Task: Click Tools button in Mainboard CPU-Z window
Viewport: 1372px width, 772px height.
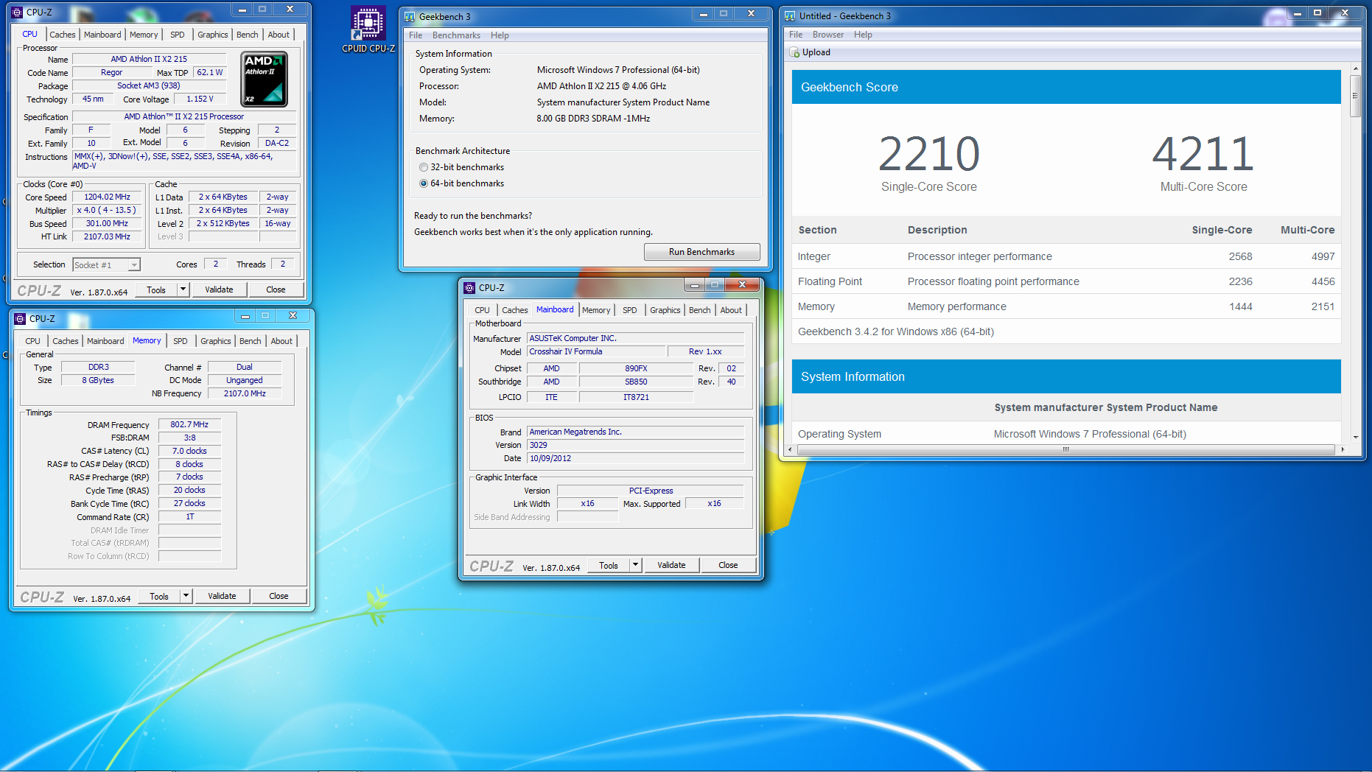Action: (x=609, y=565)
